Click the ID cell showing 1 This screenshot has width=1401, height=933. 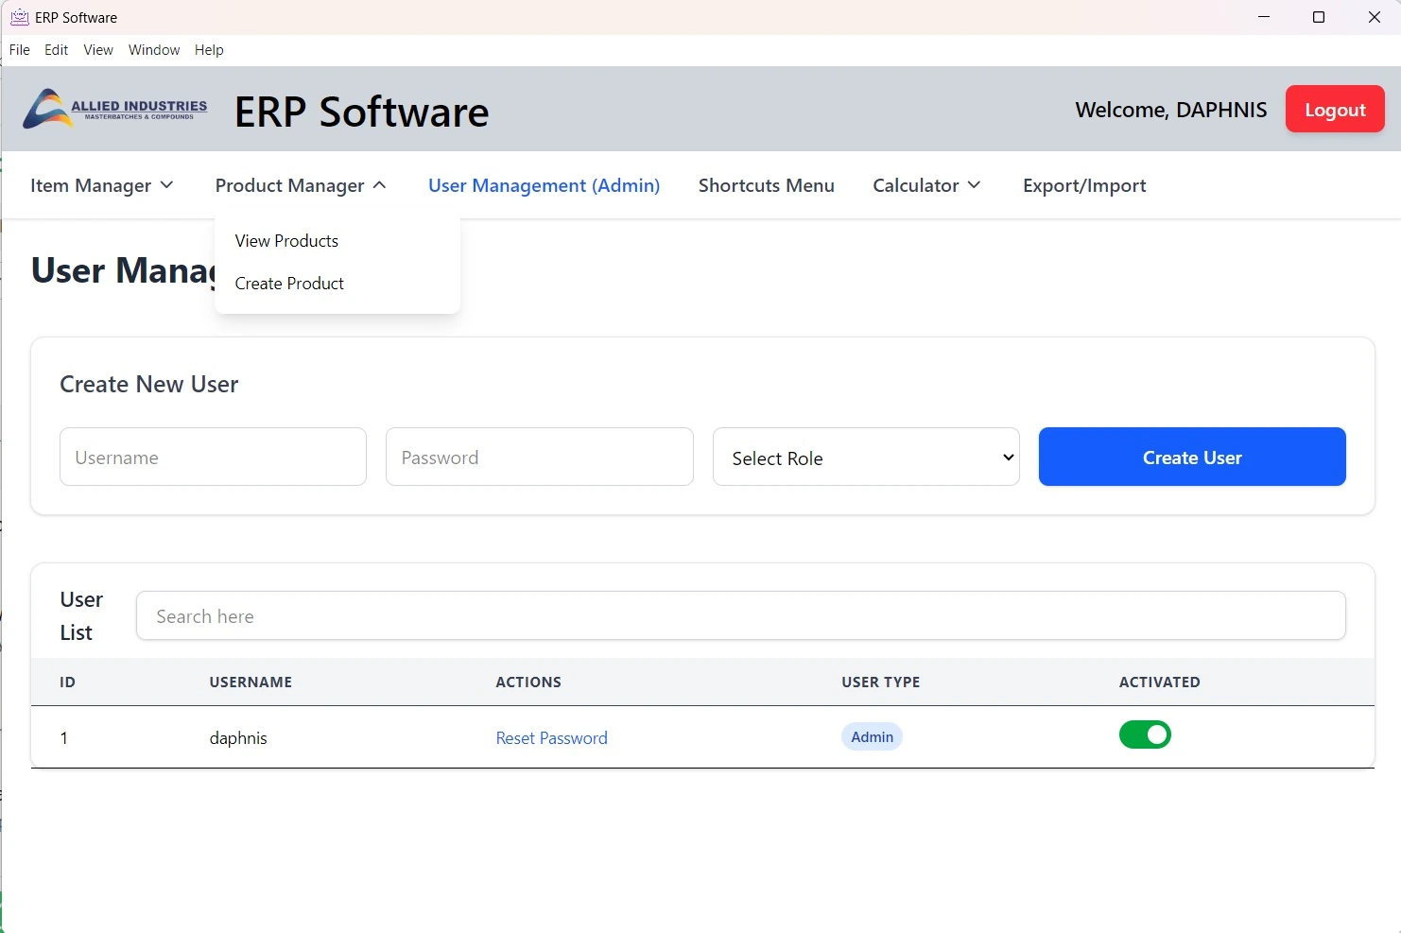[x=64, y=738]
